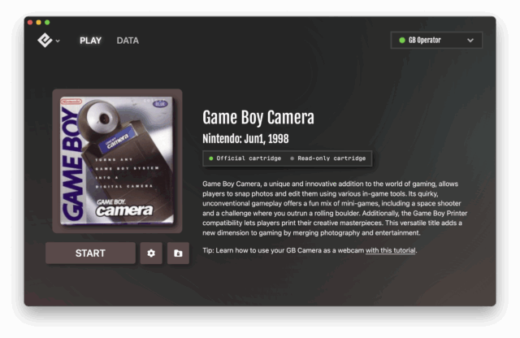This screenshot has height=338, width=520.
Task: Switch to the DATA tab
Action: (x=128, y=41)
